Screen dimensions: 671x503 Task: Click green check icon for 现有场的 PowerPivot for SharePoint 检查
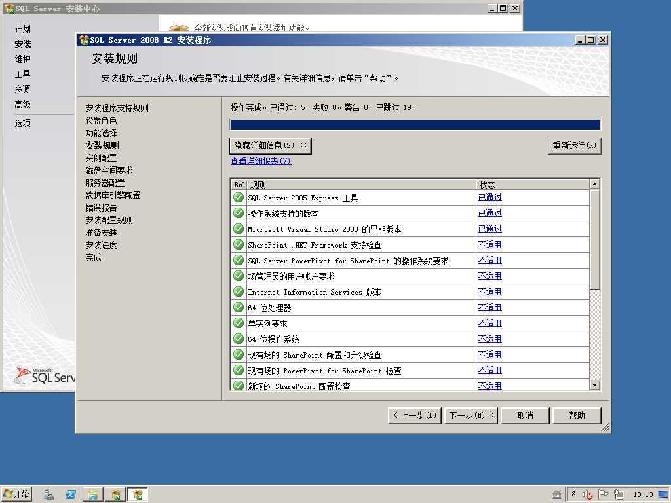click(239, 370)
